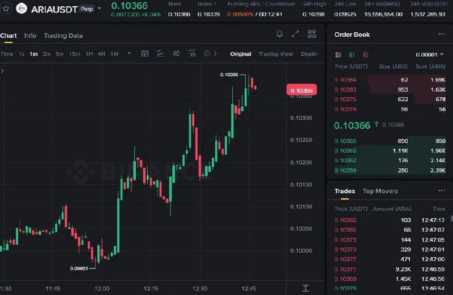Click the circular replay icon in chart toolbar
Screen dimensions: 453x295
(207, 53)
